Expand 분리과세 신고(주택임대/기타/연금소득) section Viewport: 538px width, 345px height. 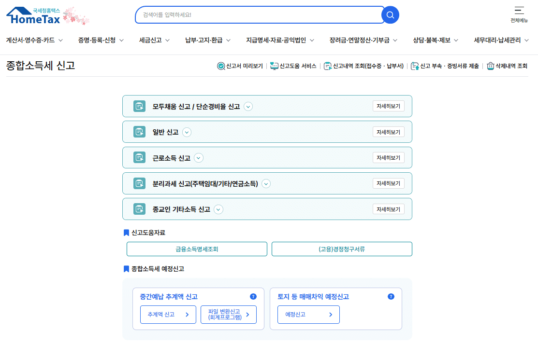coord(266,183)
